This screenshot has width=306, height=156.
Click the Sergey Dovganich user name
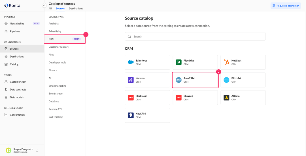23,149
